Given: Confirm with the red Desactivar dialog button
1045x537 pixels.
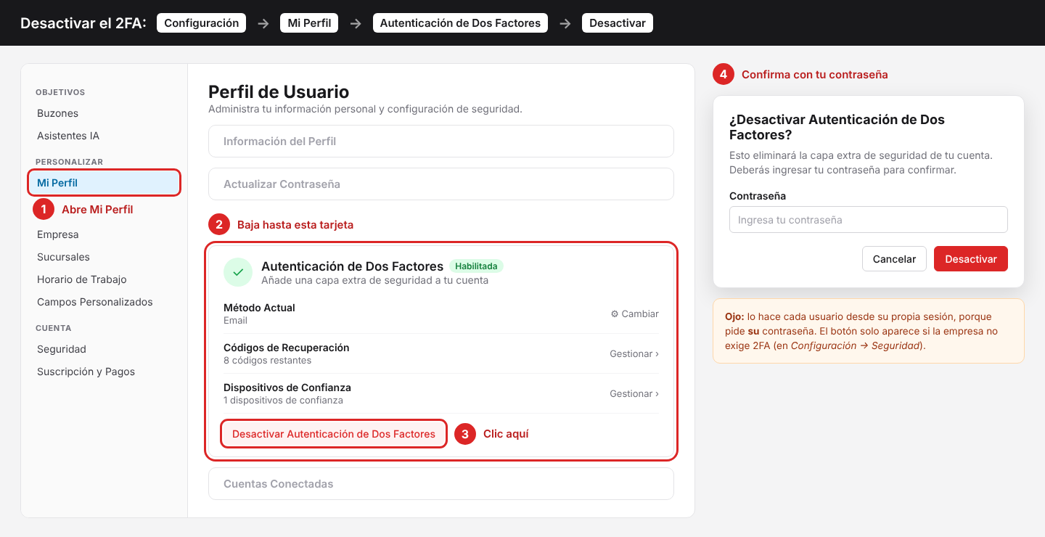Looking at the screenshot, I should coord(971,259).
